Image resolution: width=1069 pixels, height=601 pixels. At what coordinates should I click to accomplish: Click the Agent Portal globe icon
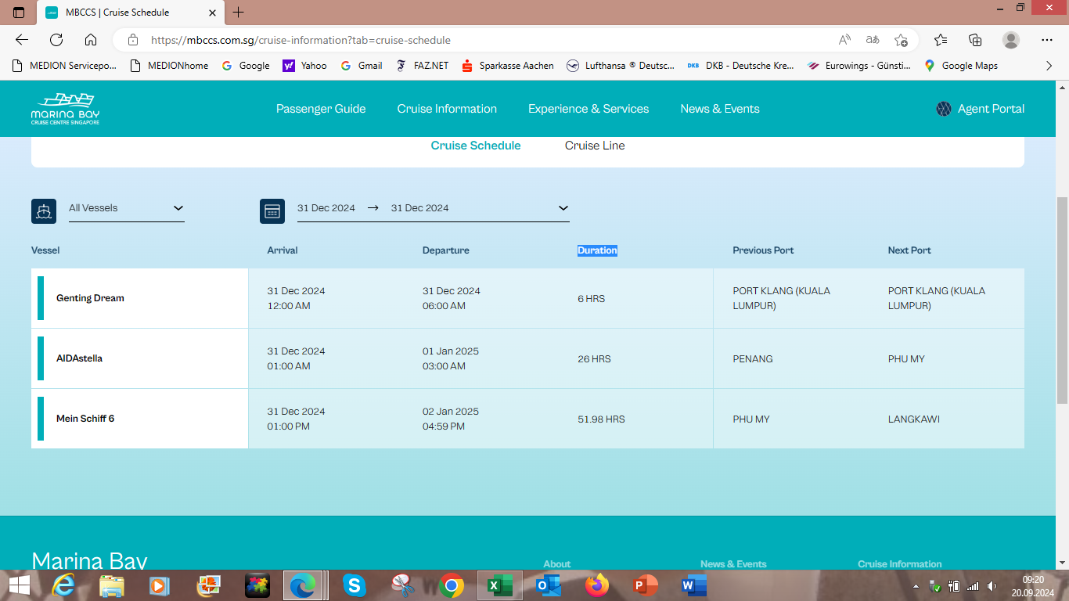[944, 109]
